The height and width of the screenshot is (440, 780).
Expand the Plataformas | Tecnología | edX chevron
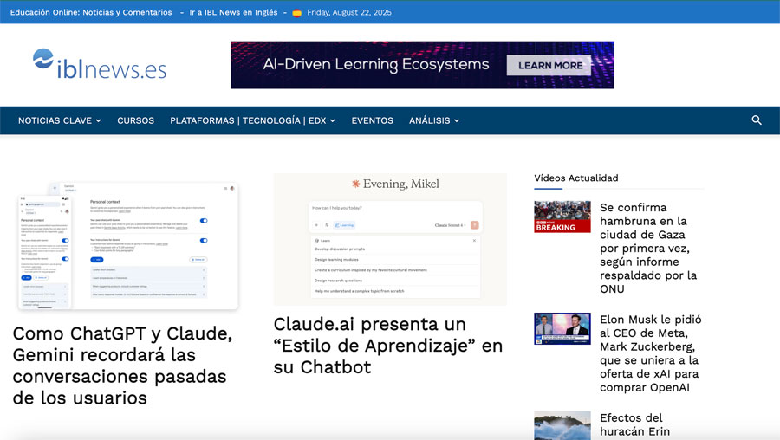(x=332, y=120)
